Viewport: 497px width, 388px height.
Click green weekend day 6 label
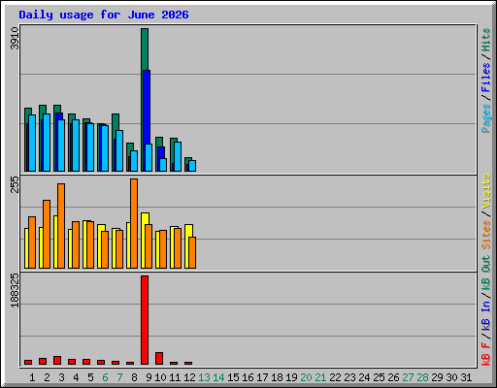pos(105,377)
